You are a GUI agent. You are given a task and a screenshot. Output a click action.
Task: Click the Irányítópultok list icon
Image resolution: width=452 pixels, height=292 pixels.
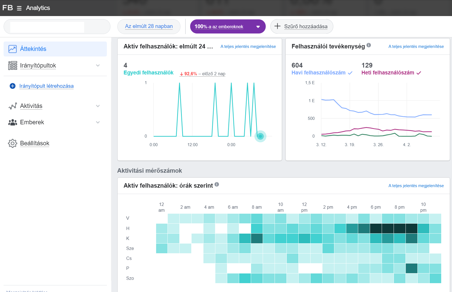click(x=12, y=66)
